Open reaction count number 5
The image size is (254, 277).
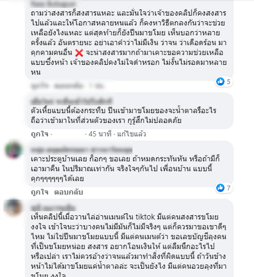(229, 81)
